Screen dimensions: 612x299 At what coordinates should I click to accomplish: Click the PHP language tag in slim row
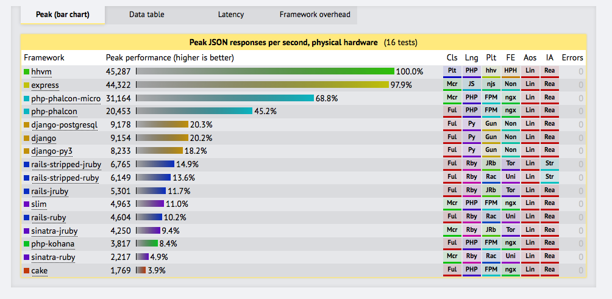(x=471, y=204)
